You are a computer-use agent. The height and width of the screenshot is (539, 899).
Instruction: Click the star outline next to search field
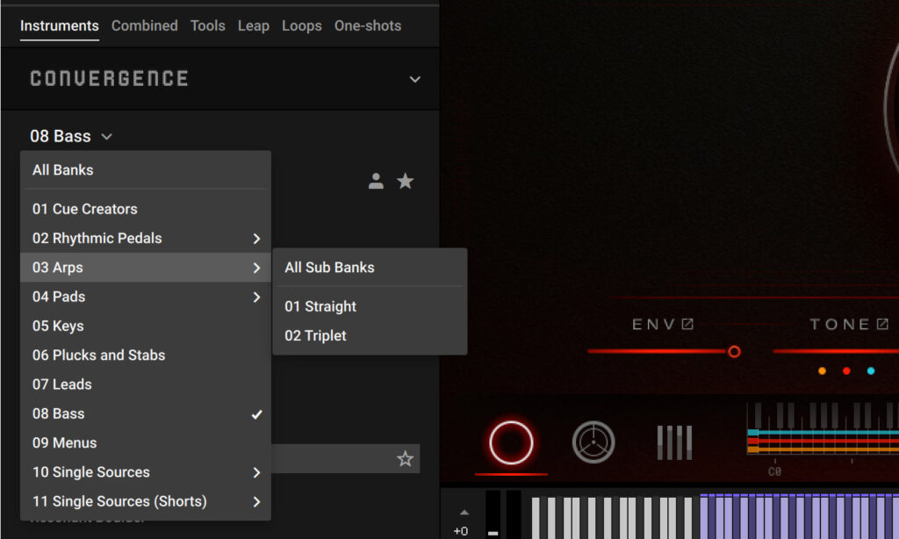coord(405,458)
